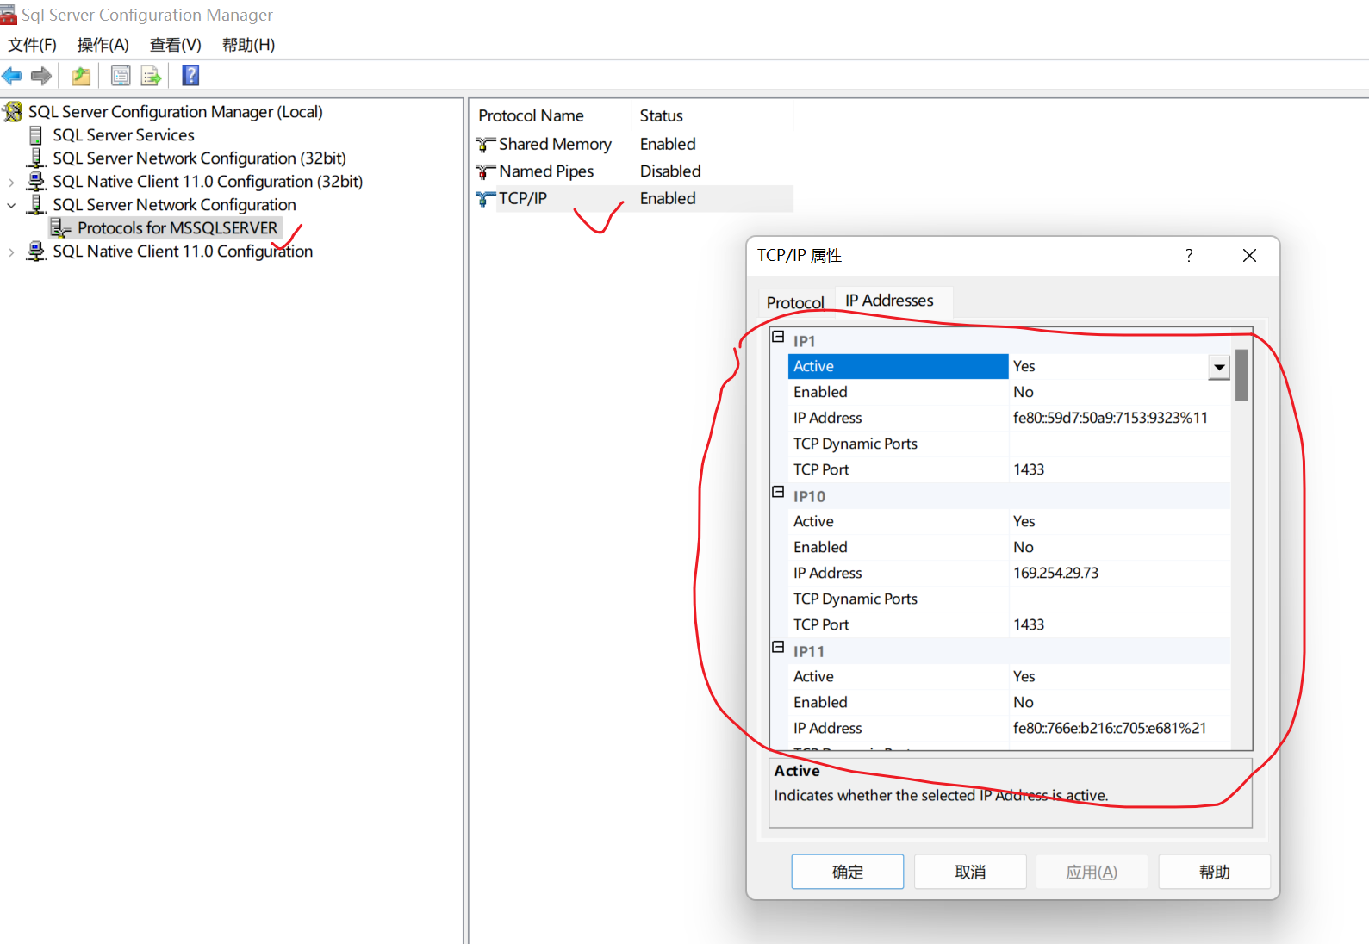Click IP1 Enabled value No

click(1119, 392)
